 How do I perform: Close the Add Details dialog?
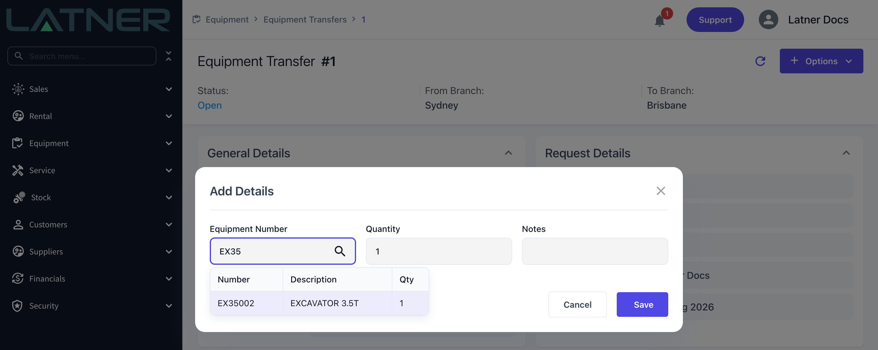pyautogui.click(x=661, y=191)
